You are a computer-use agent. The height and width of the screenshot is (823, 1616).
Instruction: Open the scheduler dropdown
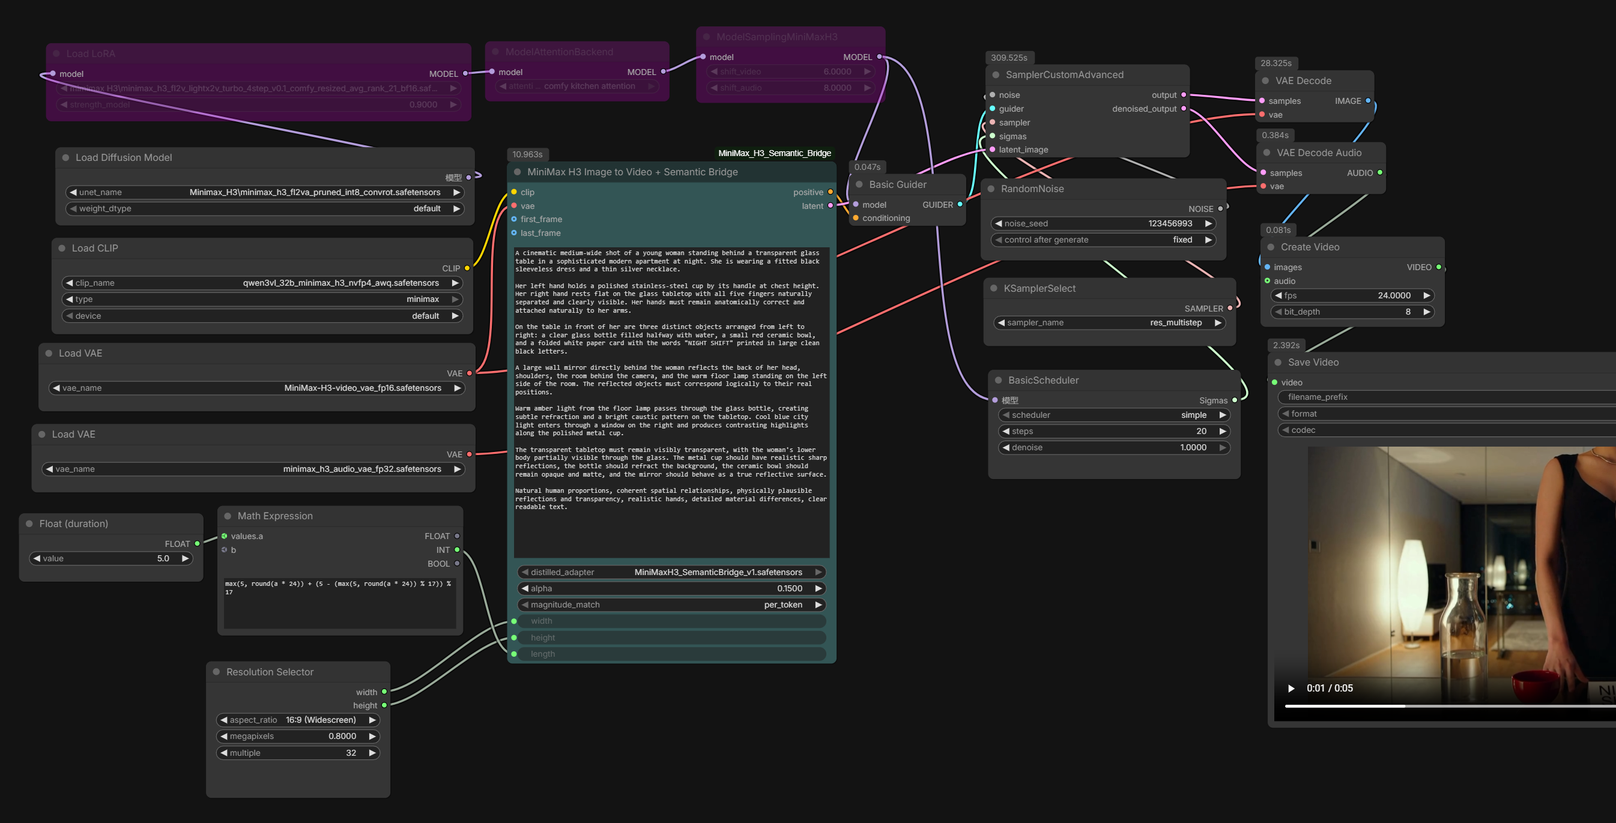point(1114,415)
